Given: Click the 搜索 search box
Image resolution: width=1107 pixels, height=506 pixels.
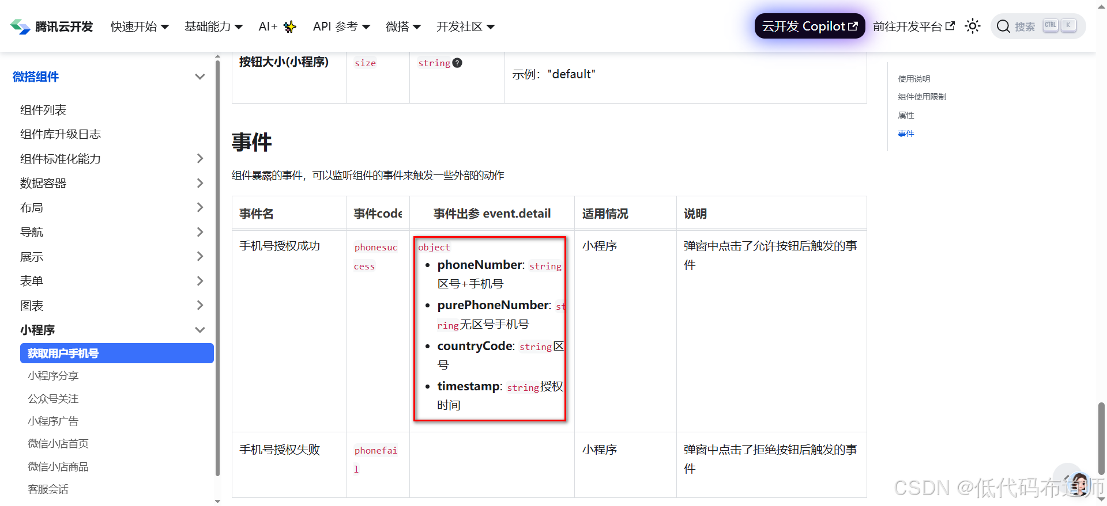Looking at the screenshot, I should click(x=1038, y=26).
